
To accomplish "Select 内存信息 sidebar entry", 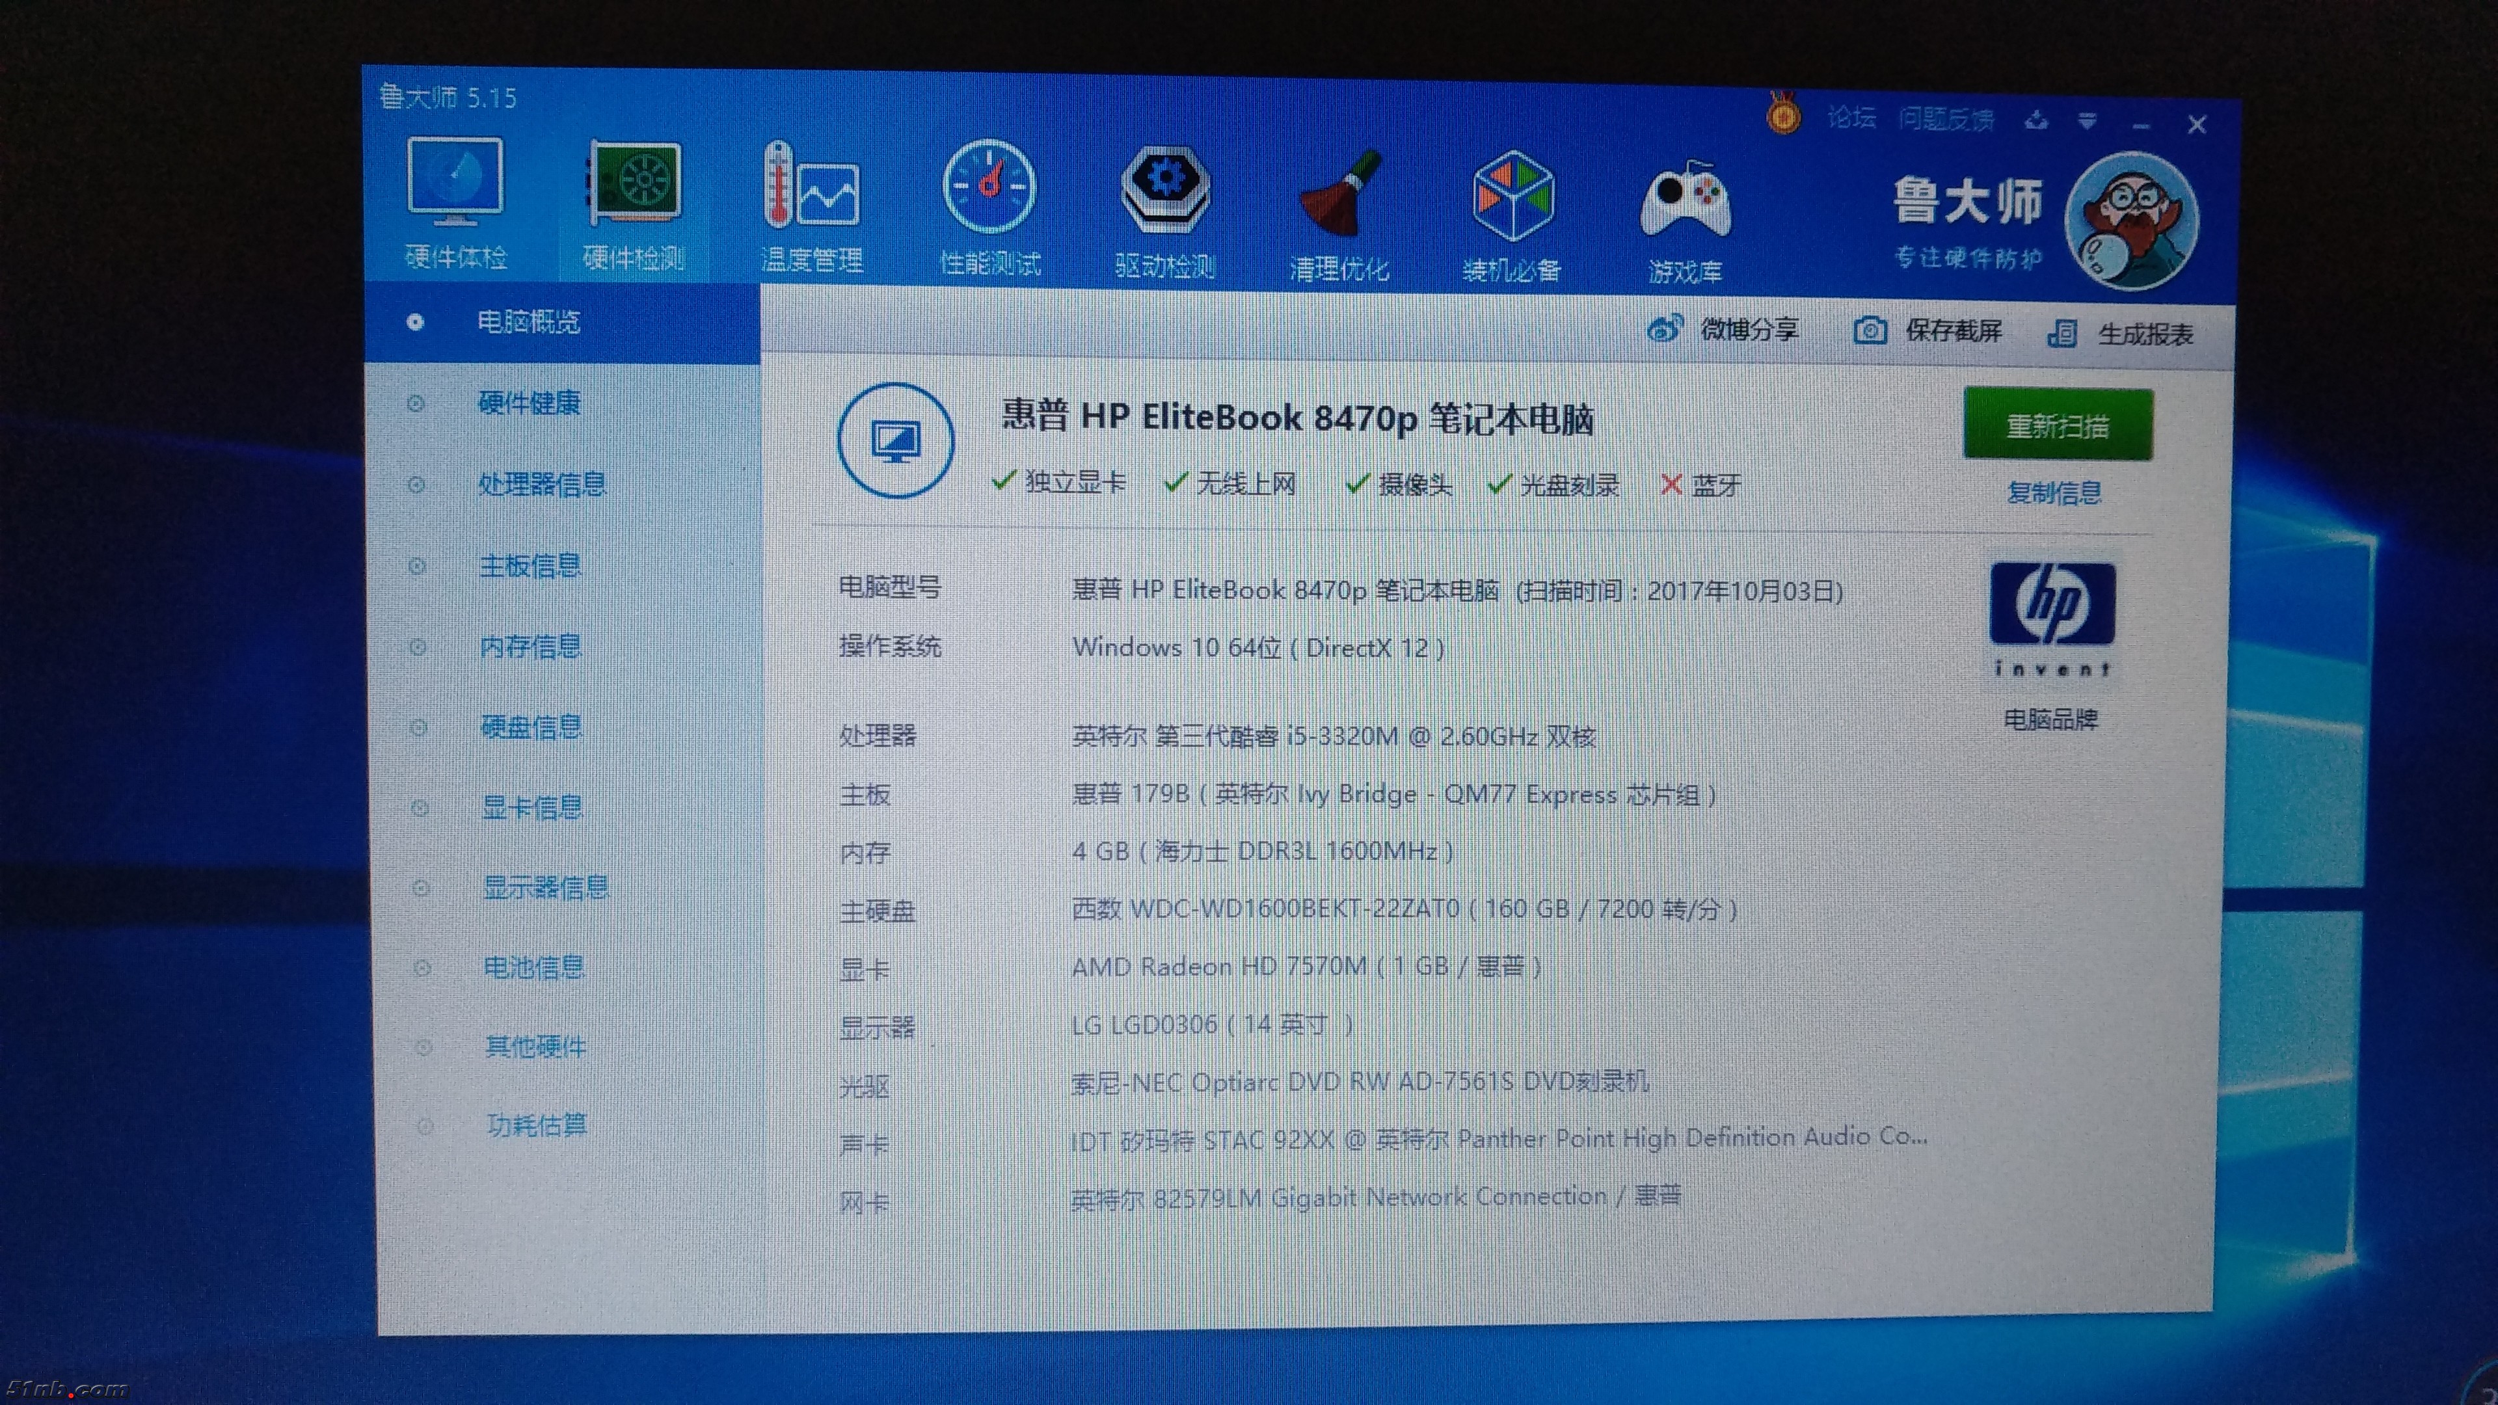I will click(530, 646).
